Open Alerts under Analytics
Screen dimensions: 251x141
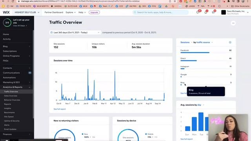(x=7, y=125)
